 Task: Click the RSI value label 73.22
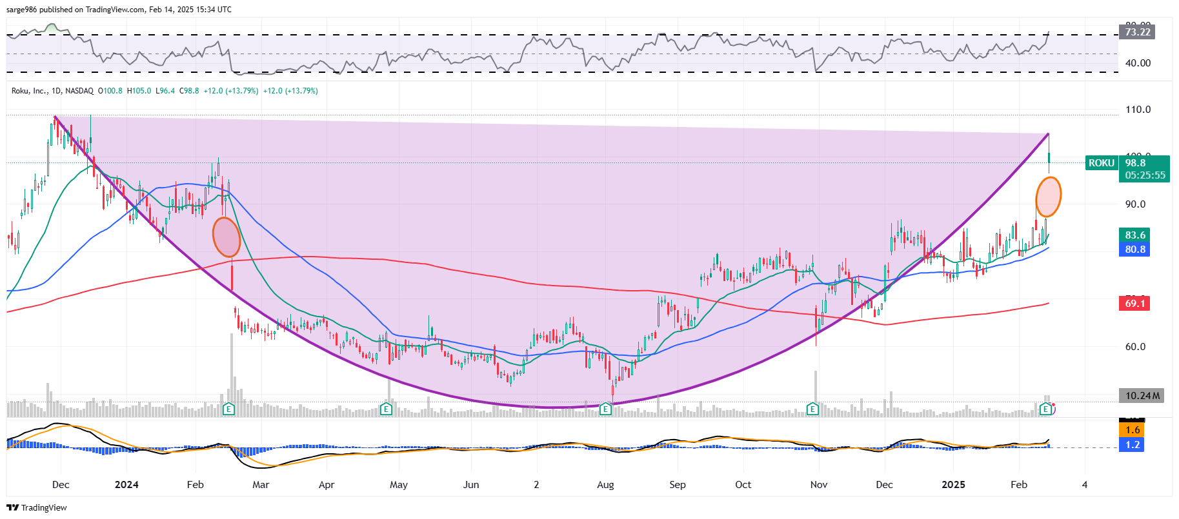pyautogui.click(x=1137, y=32)
